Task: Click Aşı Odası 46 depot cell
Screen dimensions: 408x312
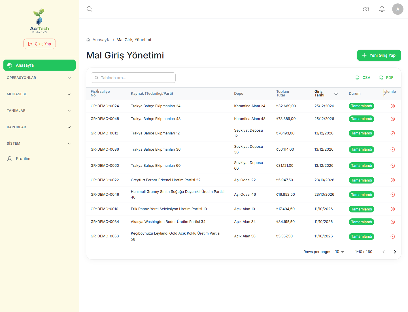Action: 245,195
